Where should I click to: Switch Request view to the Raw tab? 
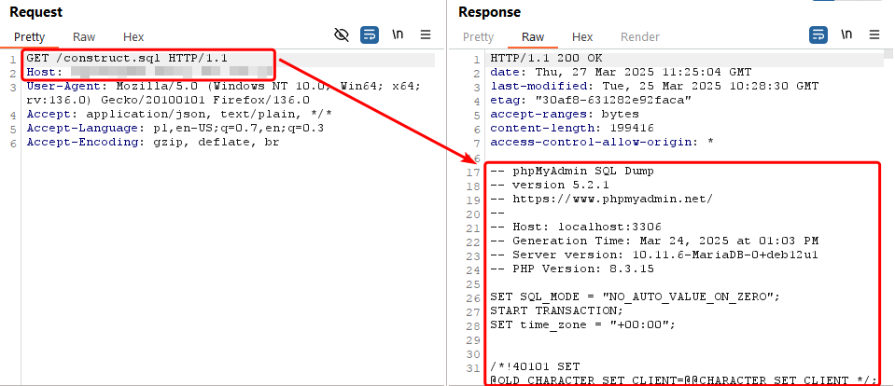(84, 37)
